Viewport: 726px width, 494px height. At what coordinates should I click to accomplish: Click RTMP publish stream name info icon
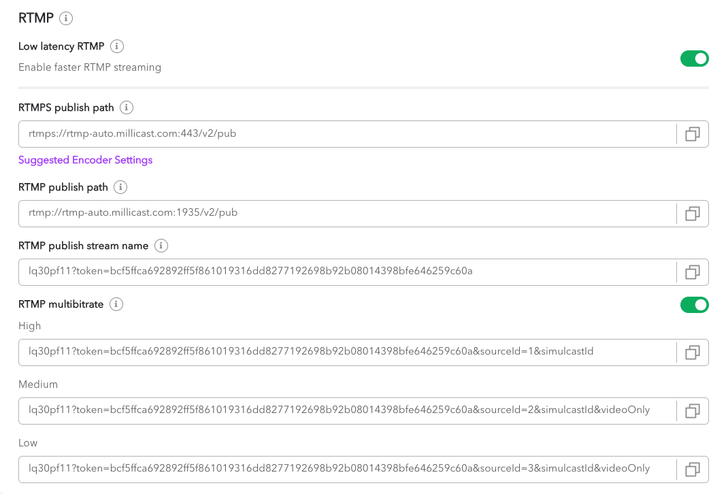tap(161, 246)
